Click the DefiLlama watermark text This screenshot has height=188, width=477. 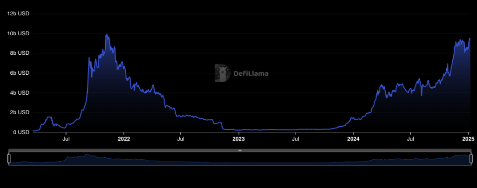(251, 73)
